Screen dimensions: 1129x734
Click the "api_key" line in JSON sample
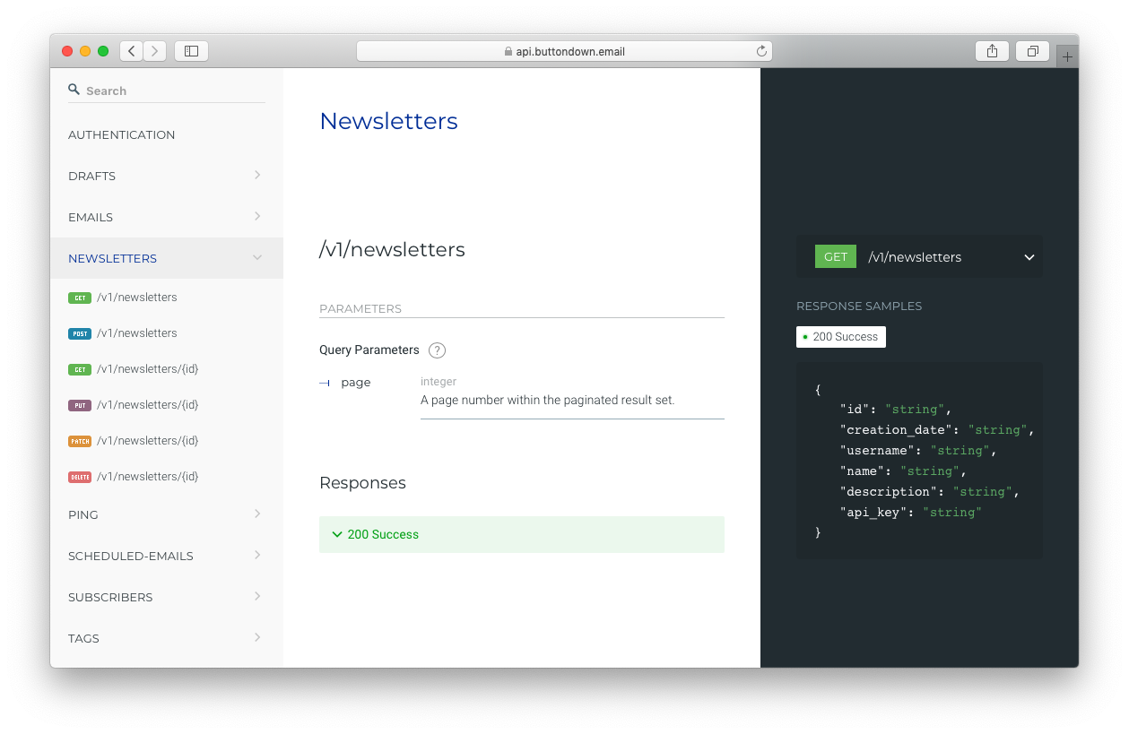[911, 513]
